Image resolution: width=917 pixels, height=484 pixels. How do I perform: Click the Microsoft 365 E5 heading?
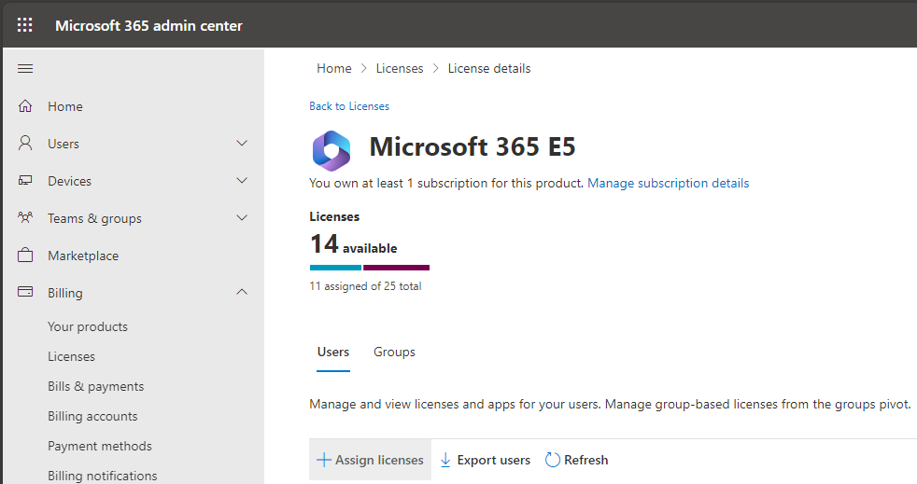473,146
